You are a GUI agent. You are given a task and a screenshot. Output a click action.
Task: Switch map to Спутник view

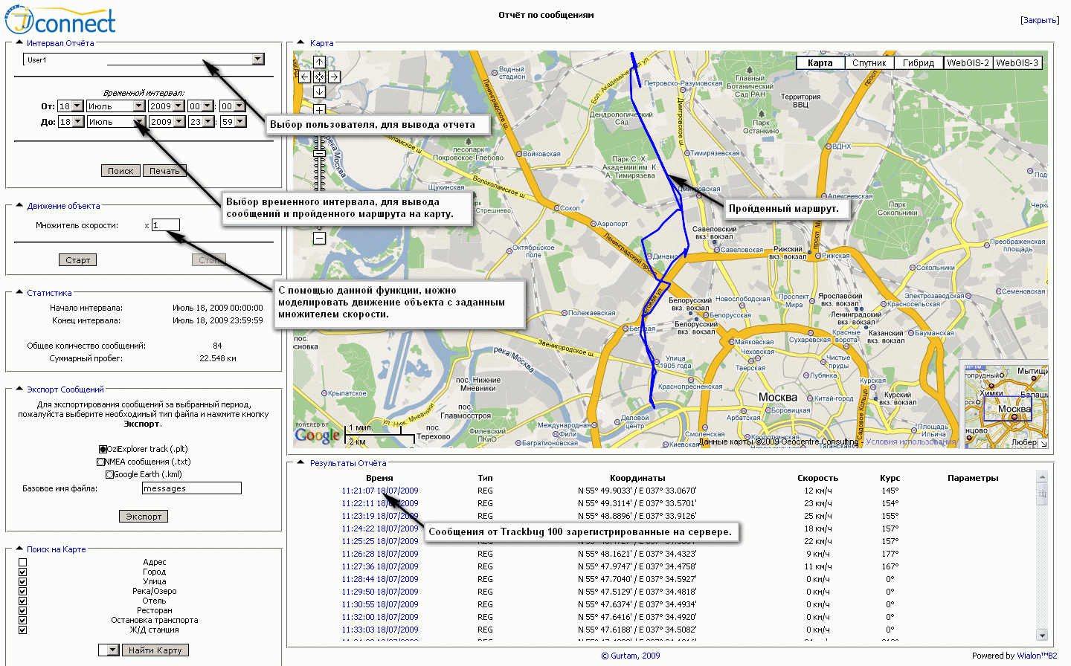coord(869,63)
